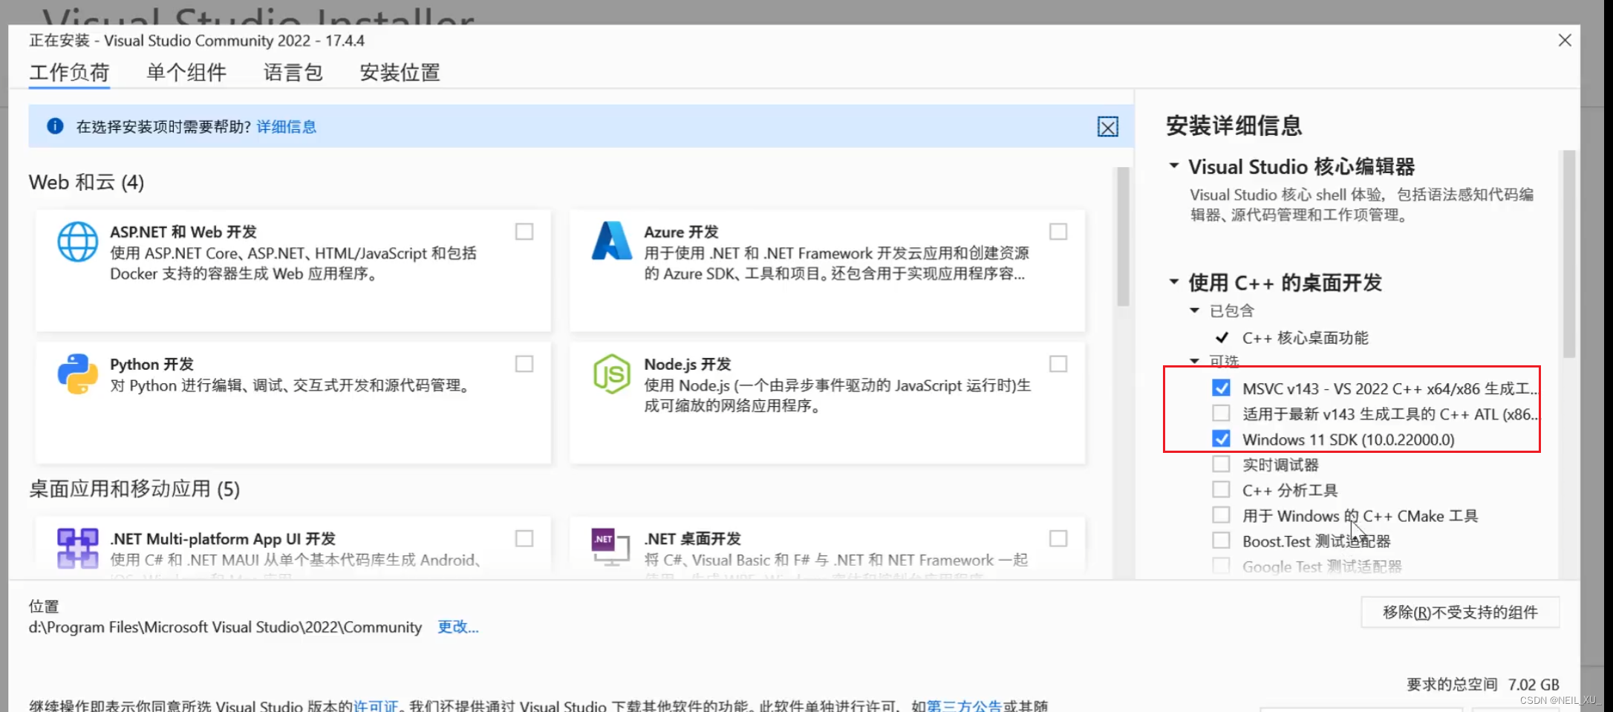The image size is (1613, 712).
Task: Click the Python development logo icon
Action: (78, 373)
